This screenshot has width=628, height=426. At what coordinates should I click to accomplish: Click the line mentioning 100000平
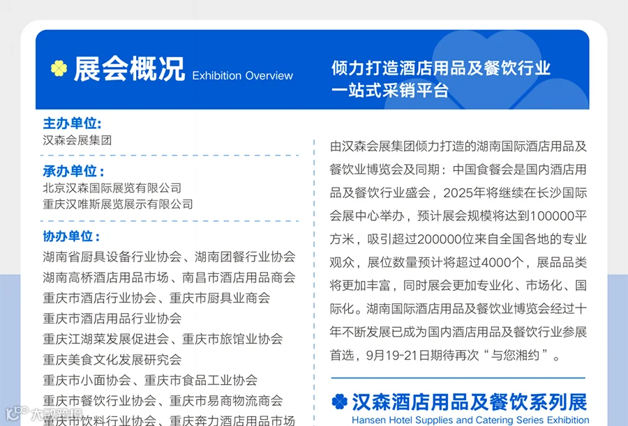click(x=458, y=216)
